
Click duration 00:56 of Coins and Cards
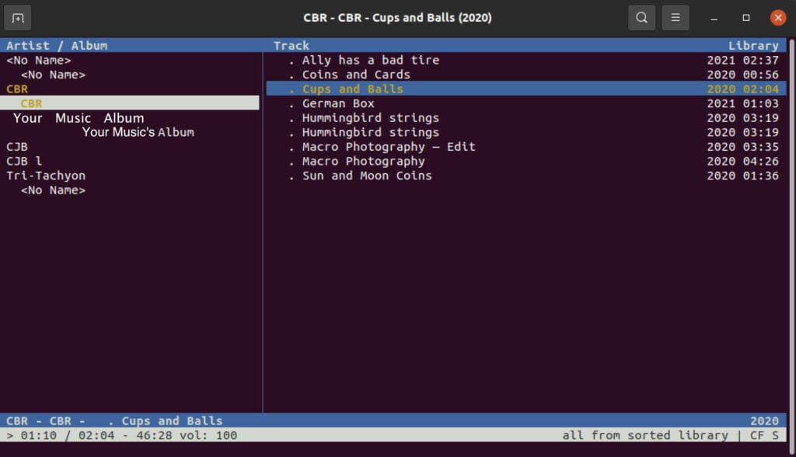(x=760, y=75)
